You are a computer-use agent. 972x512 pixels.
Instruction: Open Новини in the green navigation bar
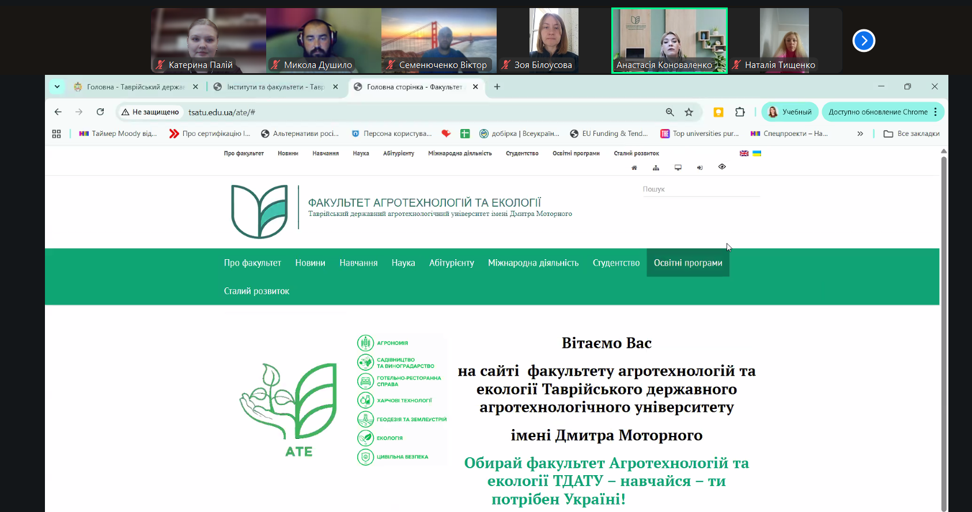(x=310, y=263)
